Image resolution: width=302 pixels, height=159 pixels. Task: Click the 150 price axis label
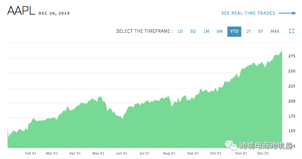click(x=292, y=131)
